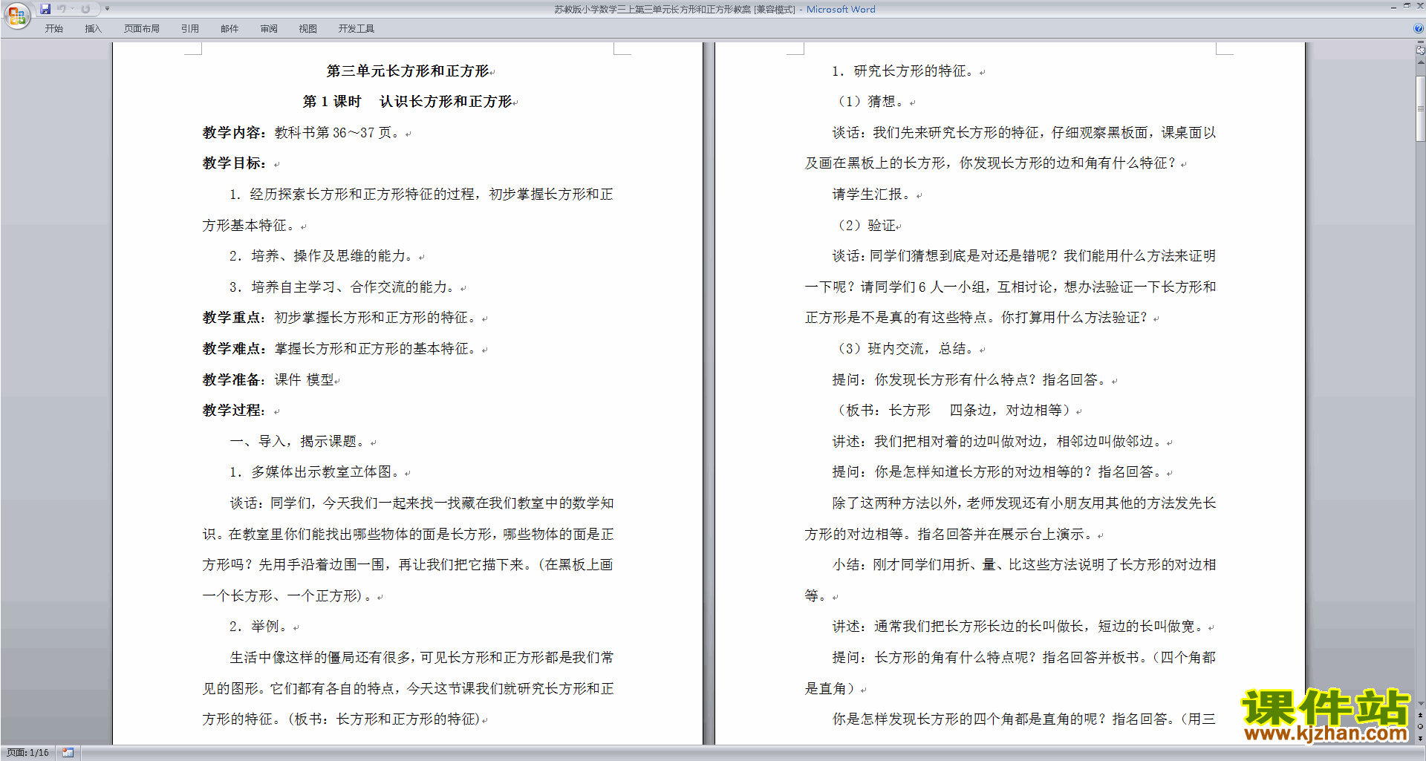
Task: Click the line 1．研究长方形的特征。
Action: pos(904,71)
